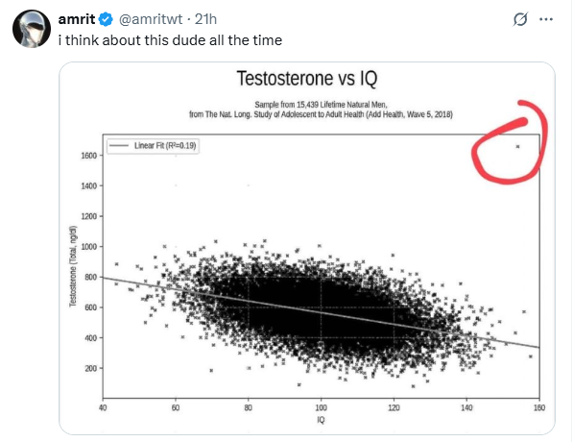Click the tweet text about this dude
The height and width of the screenshot is (442, 573).
(170, 40)
